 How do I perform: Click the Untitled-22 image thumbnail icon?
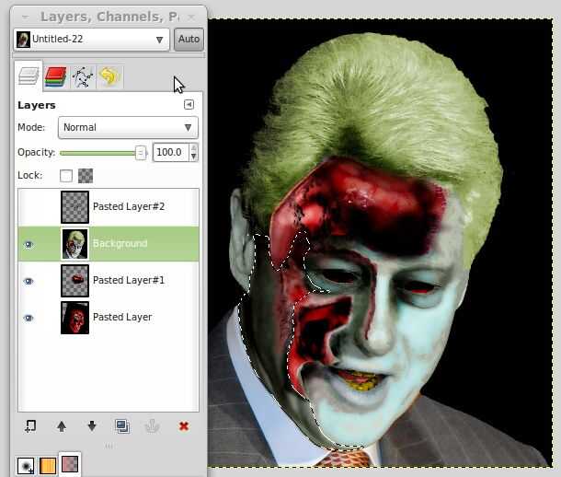tap(23, 40)
